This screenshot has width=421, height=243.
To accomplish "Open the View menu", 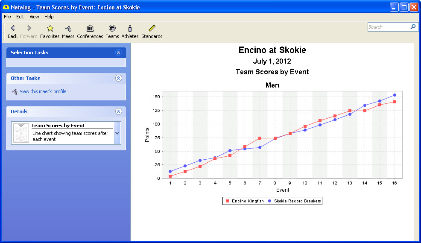I will pyautogui.click(x=34, y=17).
